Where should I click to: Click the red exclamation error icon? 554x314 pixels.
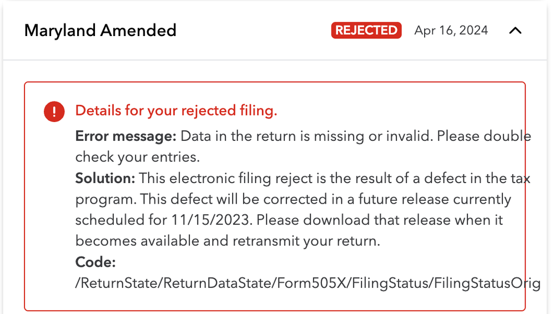coord(54,112)
